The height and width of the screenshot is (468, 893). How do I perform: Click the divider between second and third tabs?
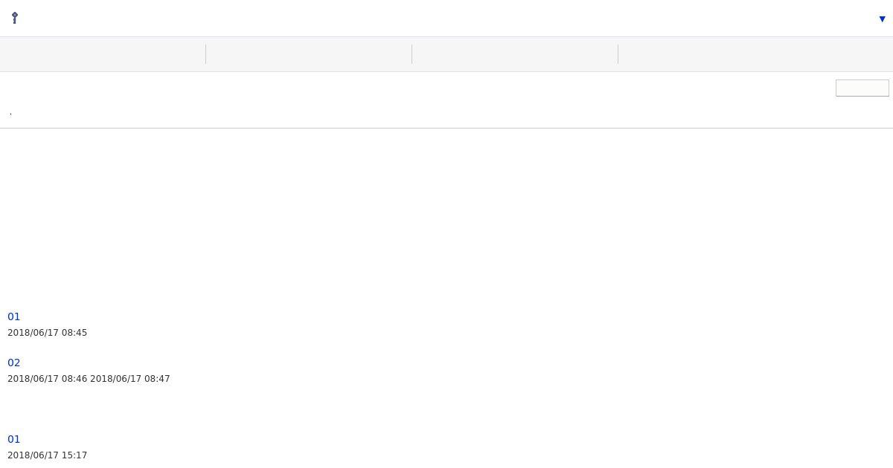pyautogui.click(x=412, y=54)
